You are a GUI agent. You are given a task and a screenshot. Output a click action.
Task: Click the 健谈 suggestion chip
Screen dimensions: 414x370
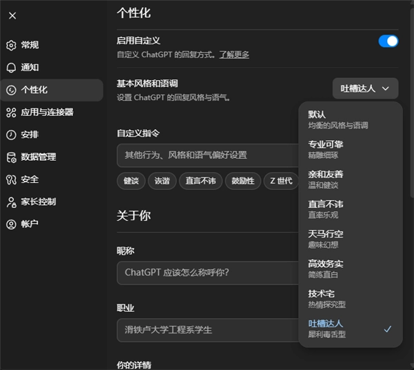[131, 181]
